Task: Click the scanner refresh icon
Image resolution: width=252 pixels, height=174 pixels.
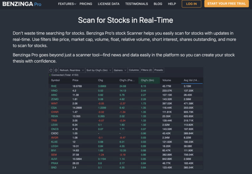Action: click(51, 70)
